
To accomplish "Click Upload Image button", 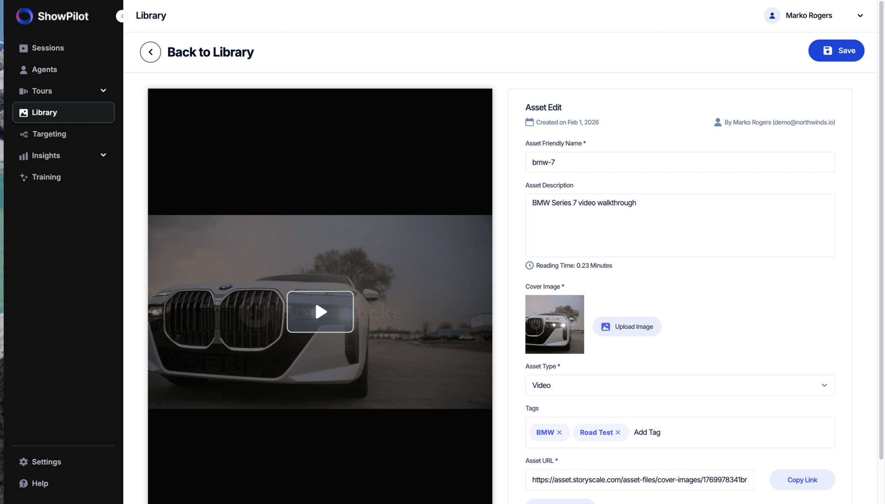I will (x=627, y=326).
